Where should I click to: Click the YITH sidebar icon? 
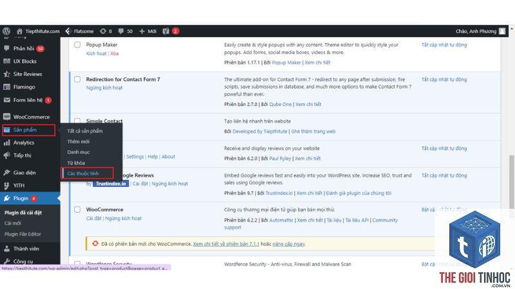[6, 186]
